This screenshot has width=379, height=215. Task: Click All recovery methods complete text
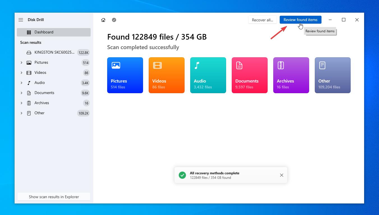coord(215,173)
